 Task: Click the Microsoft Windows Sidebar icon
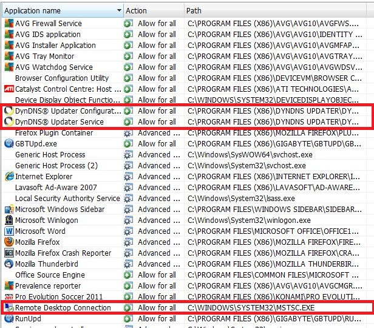[x=9, y=209]
